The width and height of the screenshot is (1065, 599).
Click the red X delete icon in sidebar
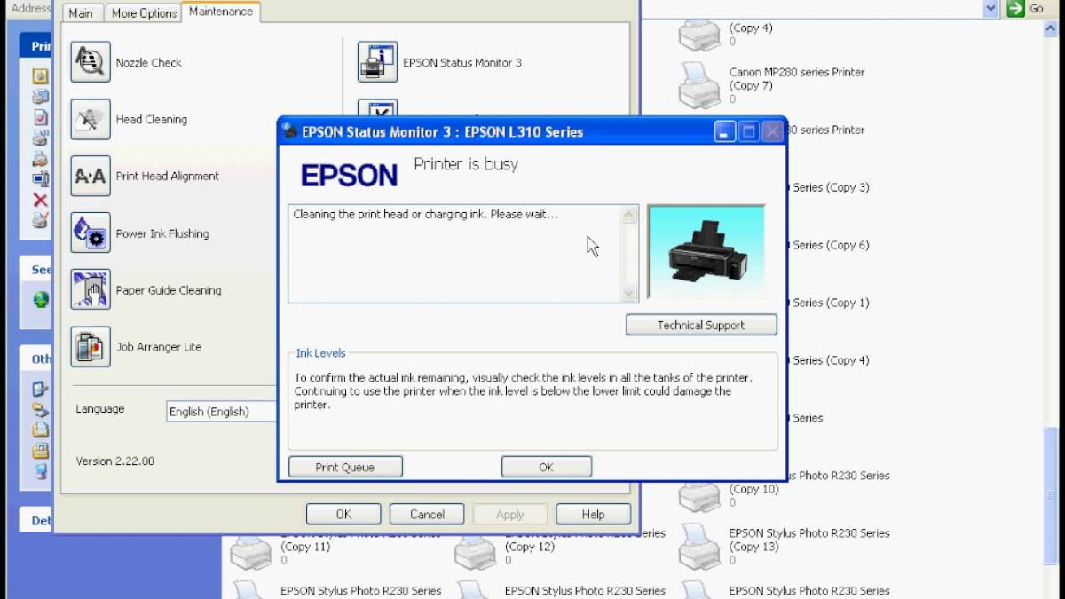(40, 201)
